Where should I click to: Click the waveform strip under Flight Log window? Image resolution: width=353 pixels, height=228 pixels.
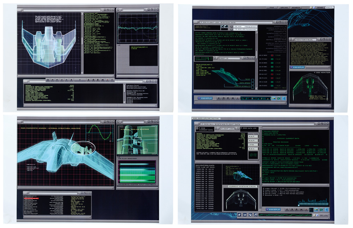(255, 98)
